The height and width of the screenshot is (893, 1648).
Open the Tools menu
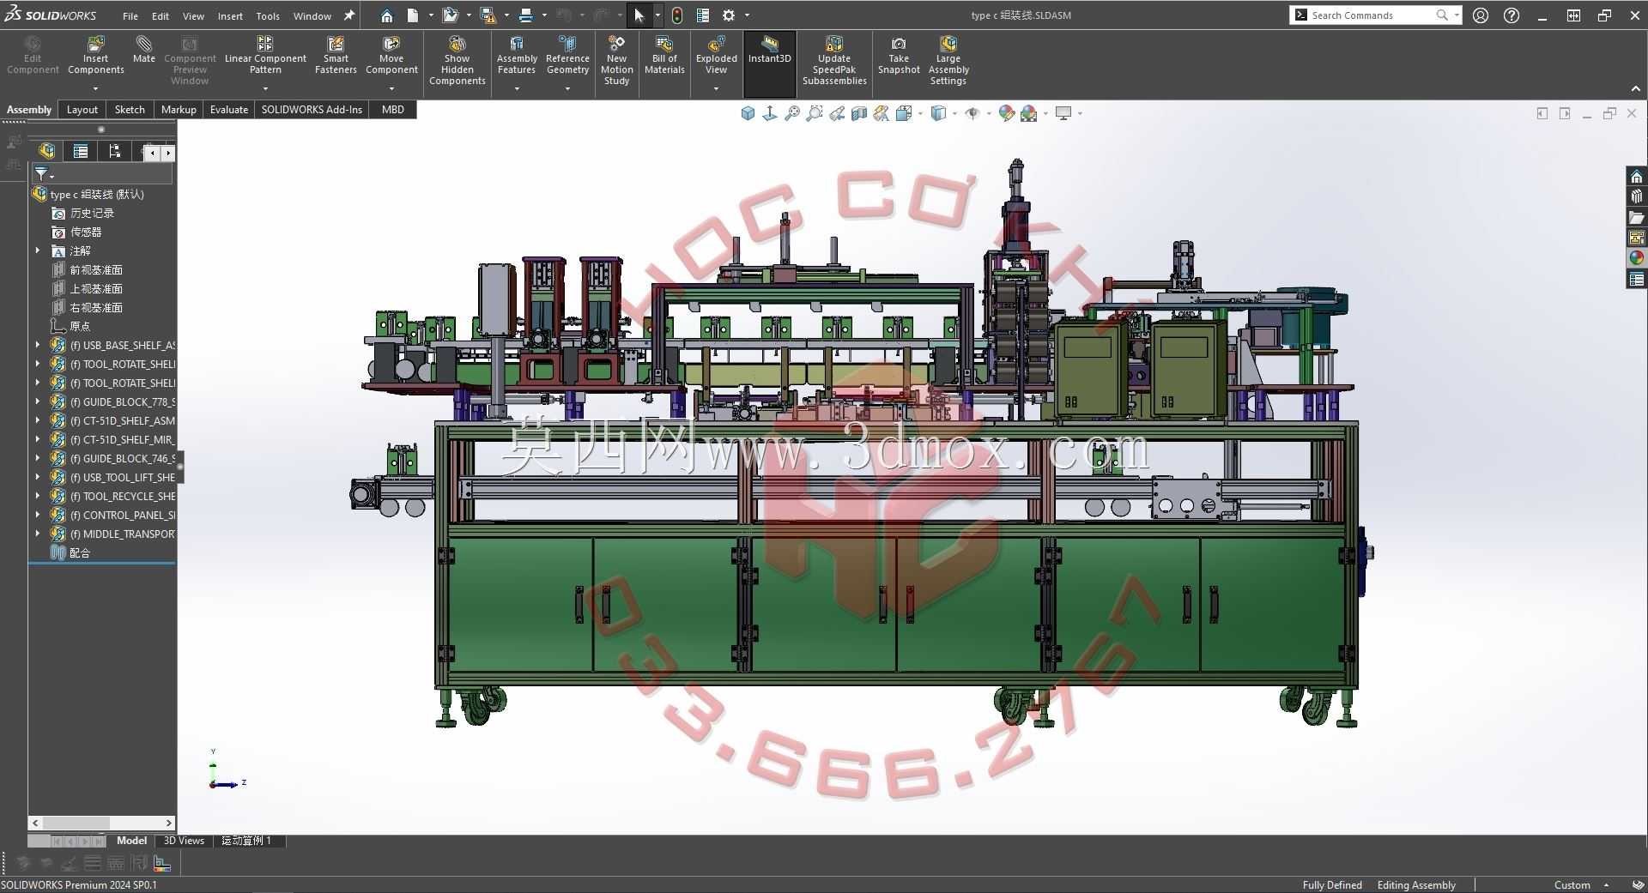[x=268, y=15]
